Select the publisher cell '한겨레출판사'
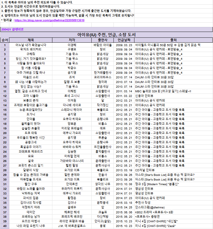This screenshot has width=213, height=229. tap(103, 73)
